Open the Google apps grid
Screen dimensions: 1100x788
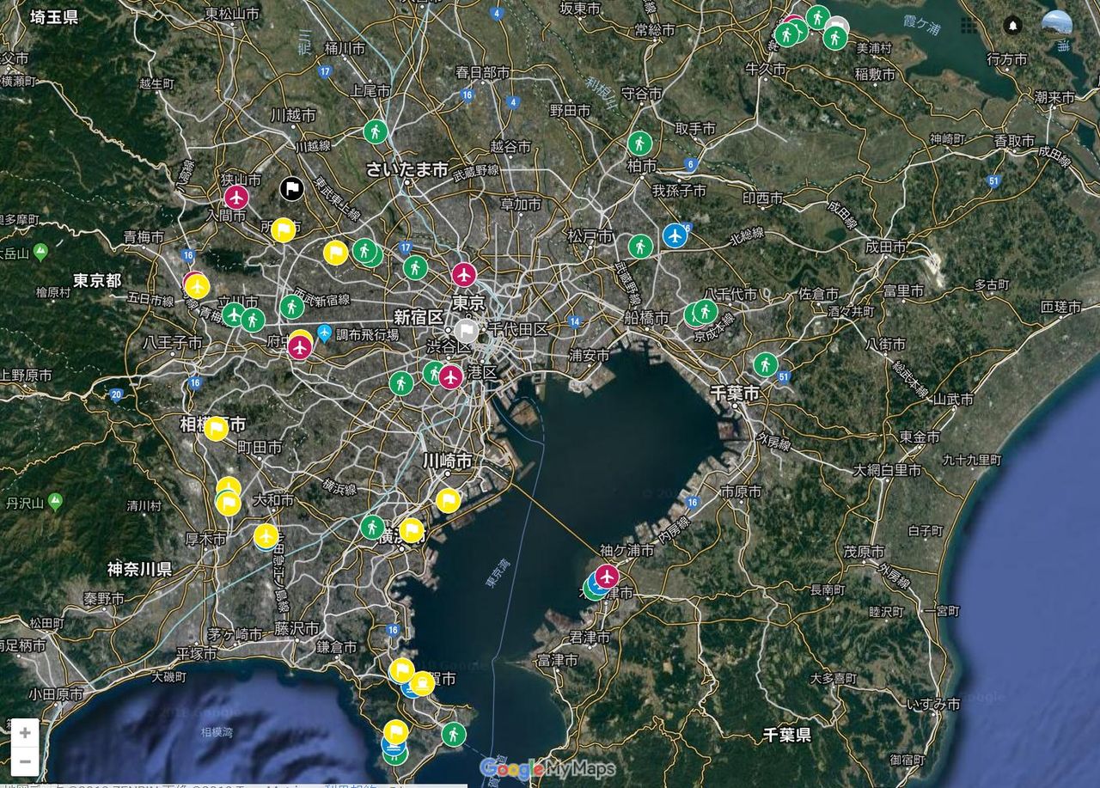(969, 25)
